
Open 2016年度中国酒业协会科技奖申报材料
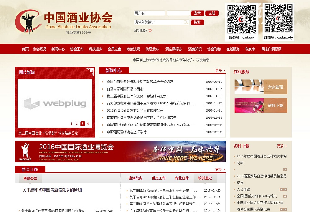[x=262, y=160]
